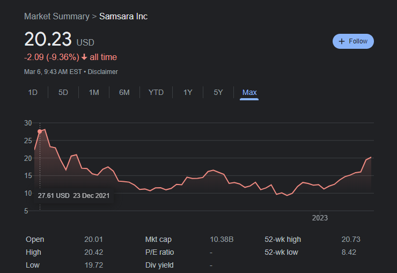Image resolution: width=397 pixels, height=273 pixels.
Task: Click the 30 y-axis label
Action: (x=28, y=123)
